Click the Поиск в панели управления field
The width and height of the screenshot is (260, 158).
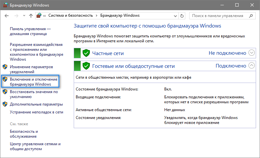tap(219, 15)
